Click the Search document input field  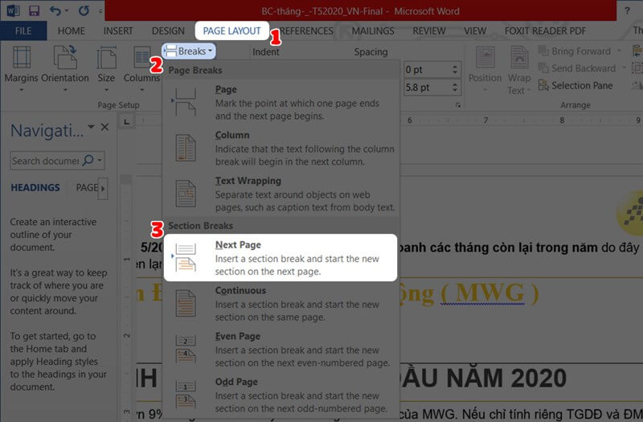coord(45,161)
